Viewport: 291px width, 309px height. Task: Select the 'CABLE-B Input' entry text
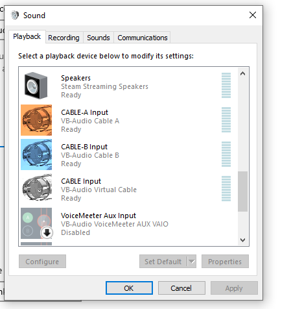[84, 147]
